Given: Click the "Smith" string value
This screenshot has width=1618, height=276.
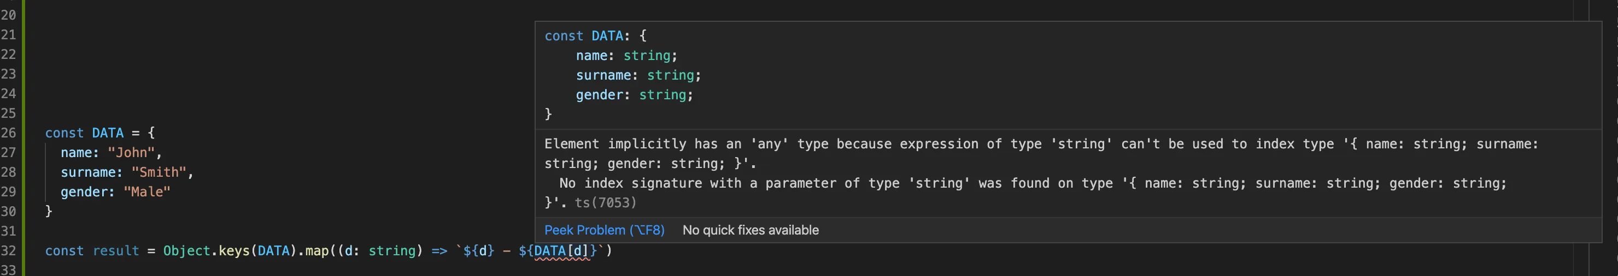Looking at the screenshot, I should pyautogui.click(x=159, y=172).
